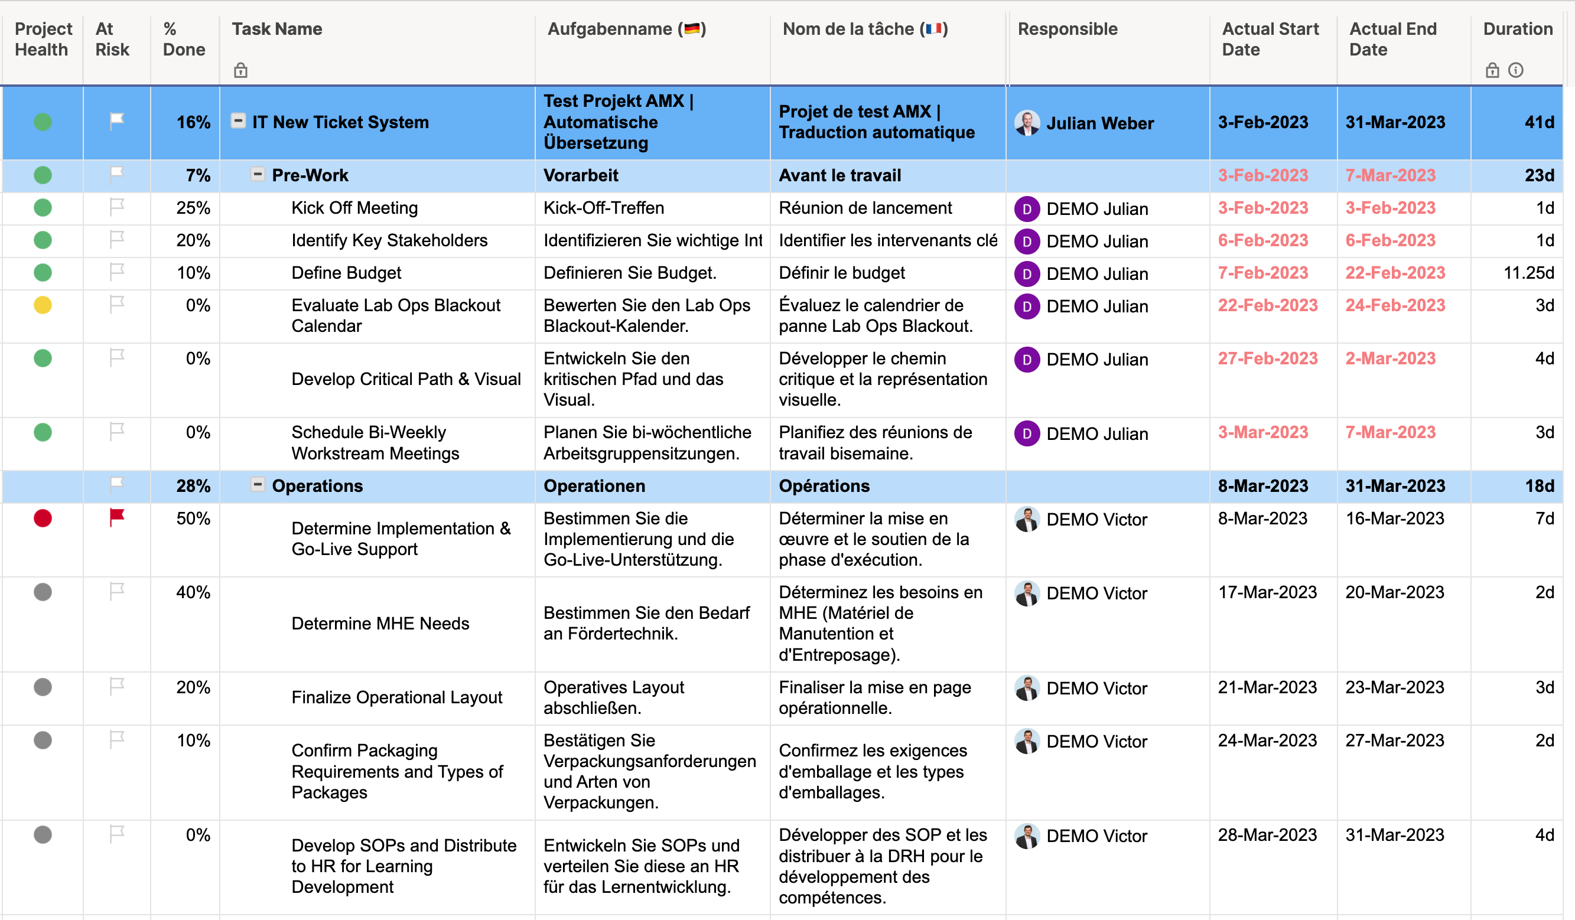Collapse the Operations section
Image resolution: width=1575 pixels, height=920 pixels.
click(258, 485)
